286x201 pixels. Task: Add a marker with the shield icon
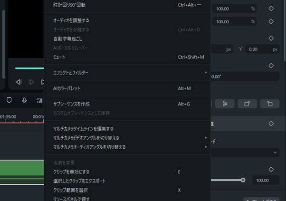[x=9, y=100]
